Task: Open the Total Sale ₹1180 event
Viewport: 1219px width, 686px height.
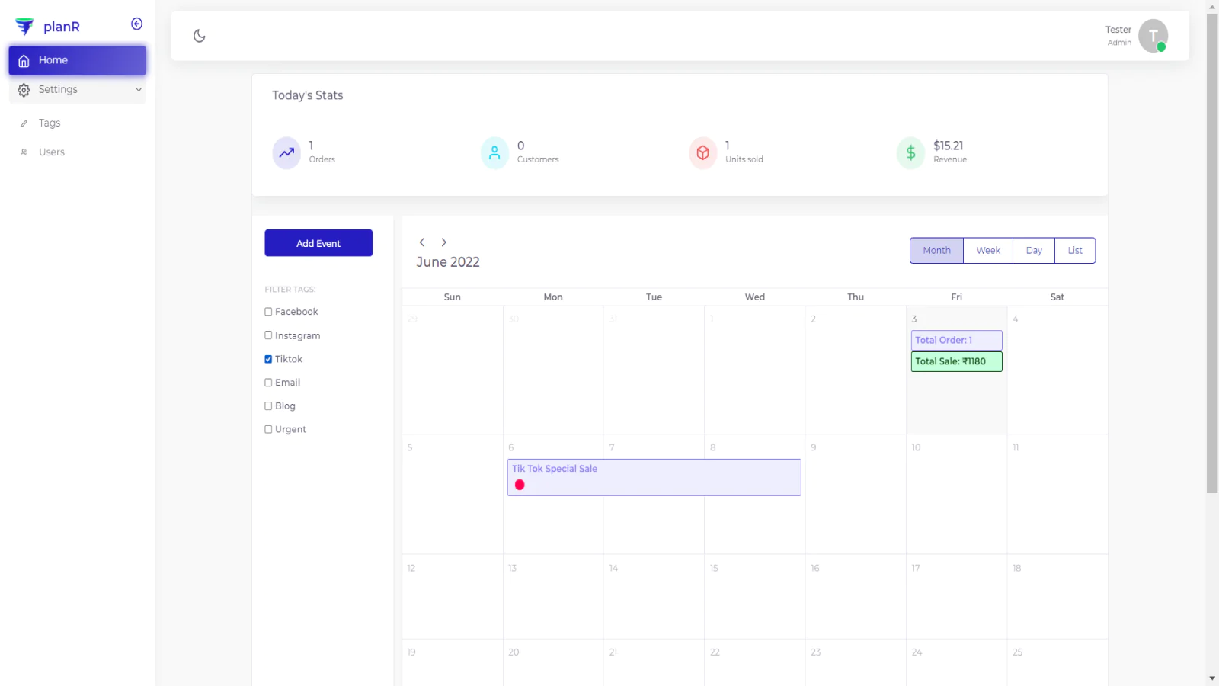Action: click(956, 361)
